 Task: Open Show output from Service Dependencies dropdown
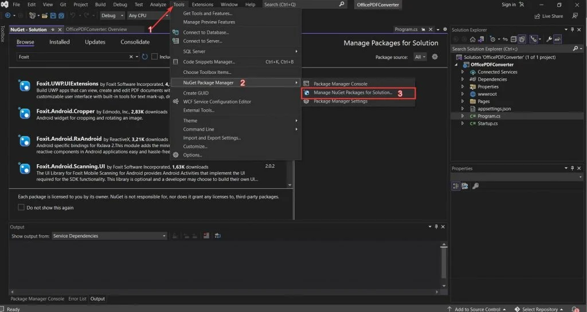(x=109, y=236)
